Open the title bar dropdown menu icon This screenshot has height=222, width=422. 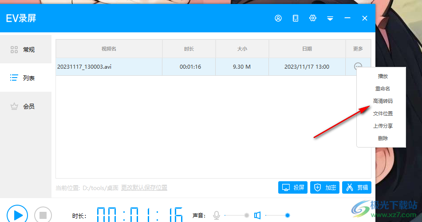pos(330,18)
